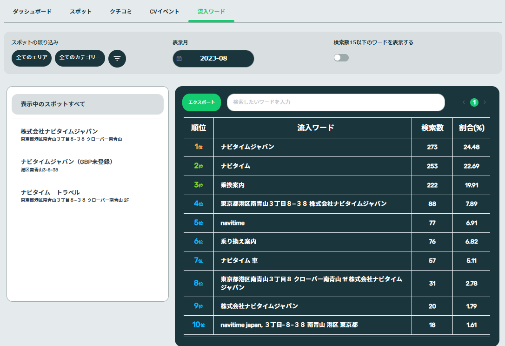
Task: Click keyword ナビタイムジャパン in rank 1 row
Action: click(x=247, y=147)
